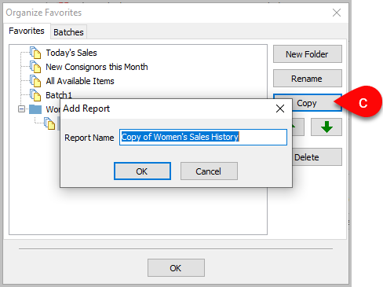Click the Today's Sales report icon
The width and height of the screenshot is (383, 287).
click(x=35, y=53)
